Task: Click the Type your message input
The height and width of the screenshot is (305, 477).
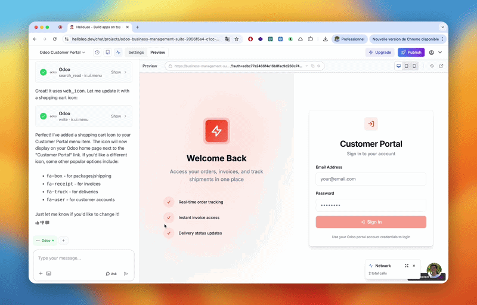Action: [x=83, y=258]
